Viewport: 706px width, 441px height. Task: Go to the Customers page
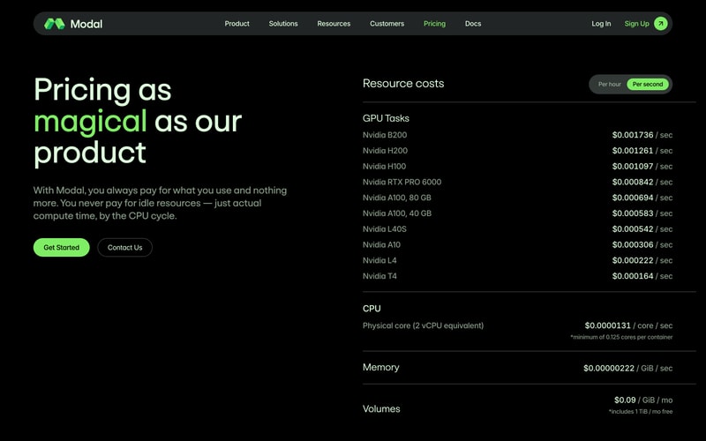(x=387, y=24)
